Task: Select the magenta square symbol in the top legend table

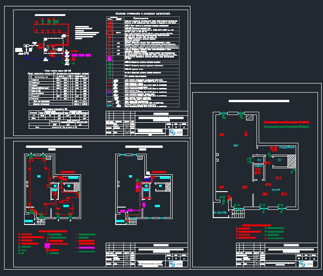Action: point(109,58)
